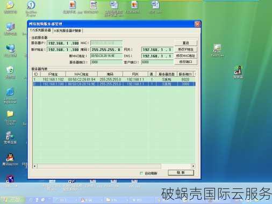Click the second quick launch icon
This screenshot has height=204, width=272.
[x=37, y=200]
